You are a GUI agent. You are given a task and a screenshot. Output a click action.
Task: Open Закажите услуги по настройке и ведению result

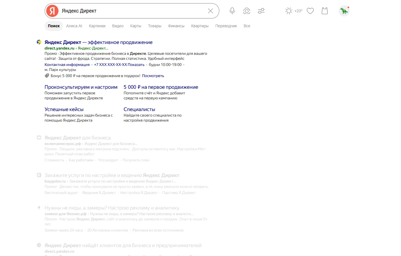tap(112, 175)
